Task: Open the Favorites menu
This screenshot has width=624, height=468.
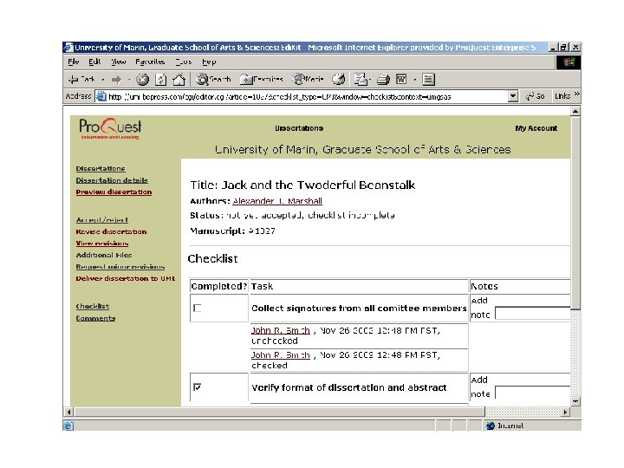Action: pyautogui.click(x=150, y=62)
